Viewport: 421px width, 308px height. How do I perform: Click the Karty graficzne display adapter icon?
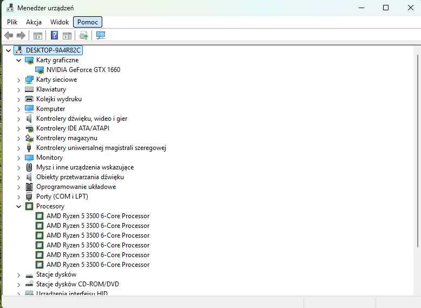(29, 60)
